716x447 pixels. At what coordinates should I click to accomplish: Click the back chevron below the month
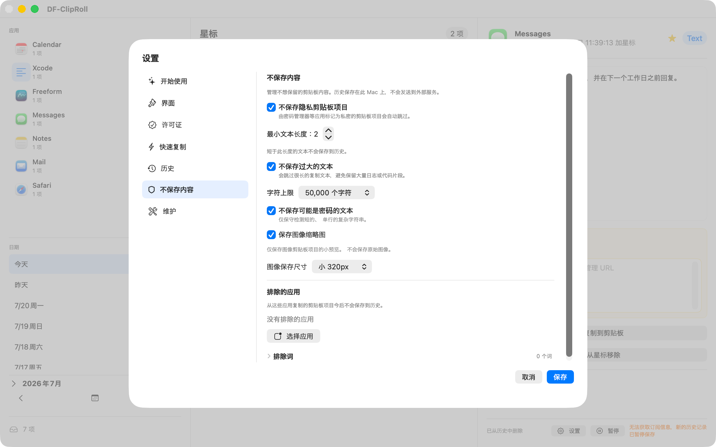21,398
